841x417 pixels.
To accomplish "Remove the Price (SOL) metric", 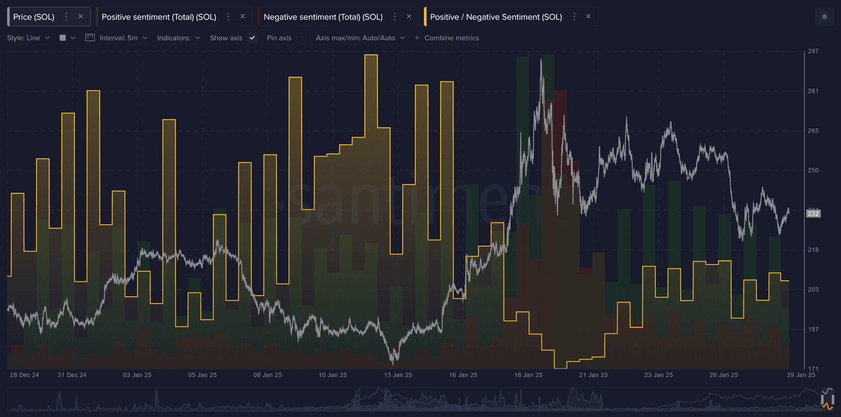I will tap(80, 17).
